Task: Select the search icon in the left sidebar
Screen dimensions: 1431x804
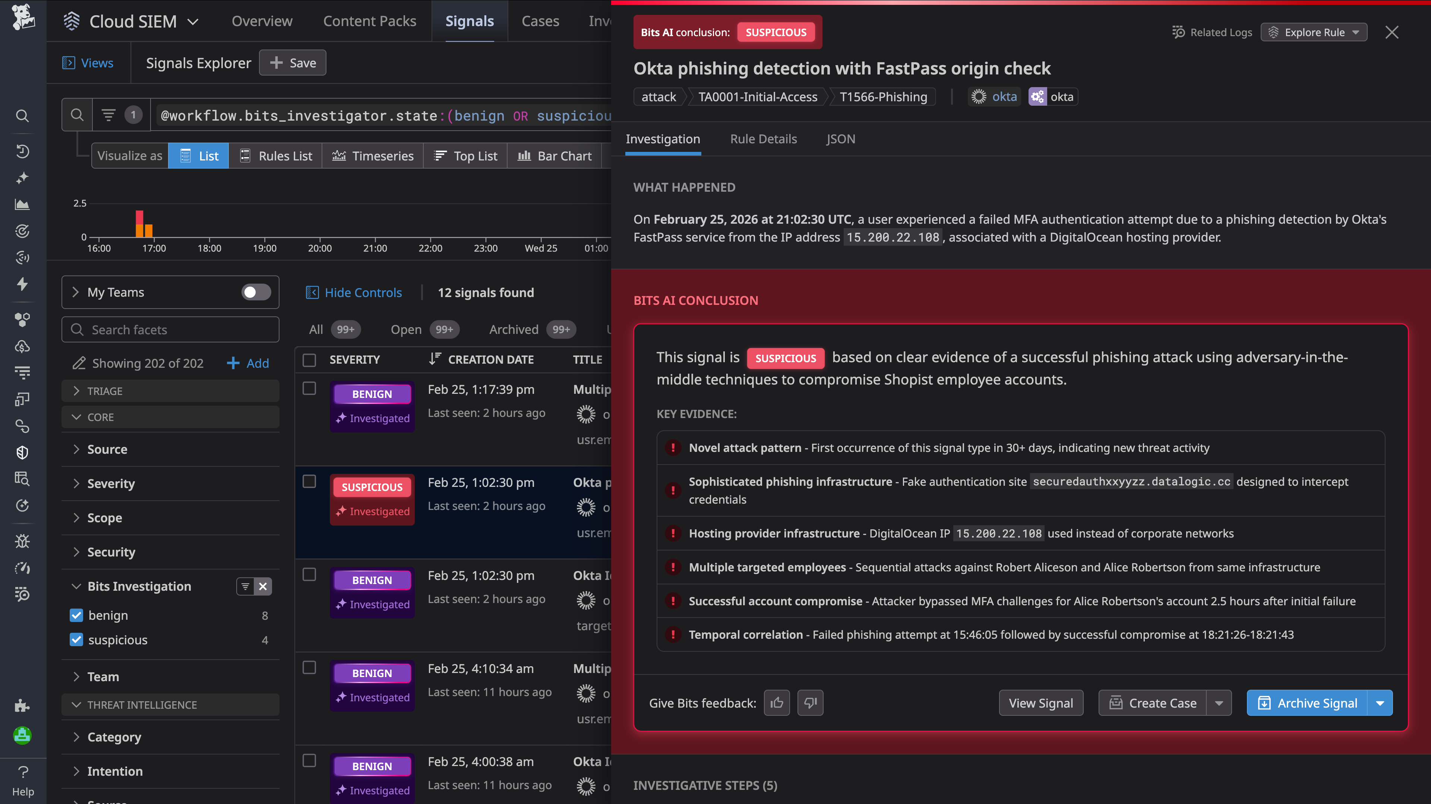Action: 22,116
